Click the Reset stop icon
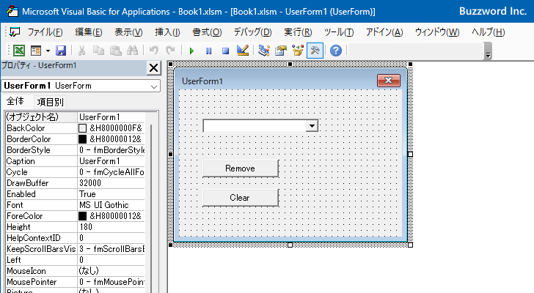This screenshot has height=293, width=534. (x=225, y=51)
